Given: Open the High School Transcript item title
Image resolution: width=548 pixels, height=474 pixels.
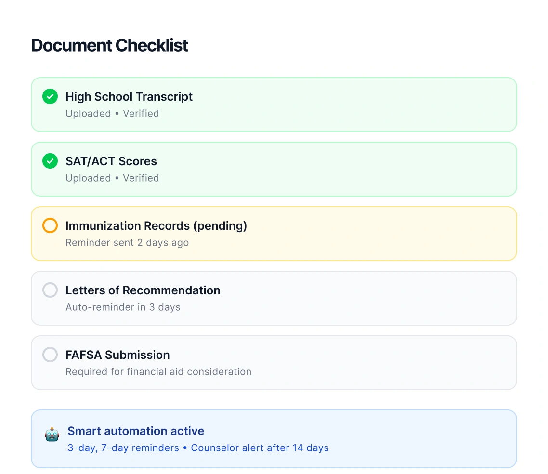Looking at the screenshot, I should click(x=129, y=97).
